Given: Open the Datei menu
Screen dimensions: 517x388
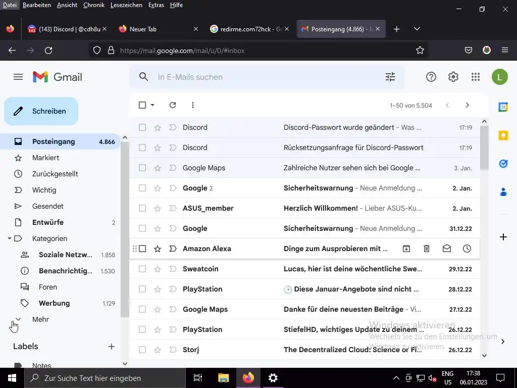Looking at the screenshot, I should click(x=10, y=5).
